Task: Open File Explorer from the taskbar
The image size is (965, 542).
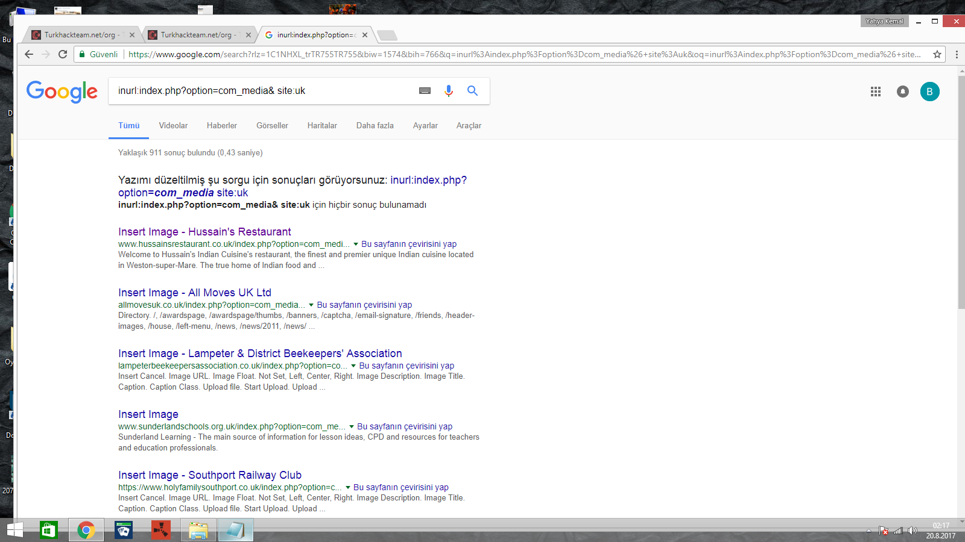Action: [198, 530]
